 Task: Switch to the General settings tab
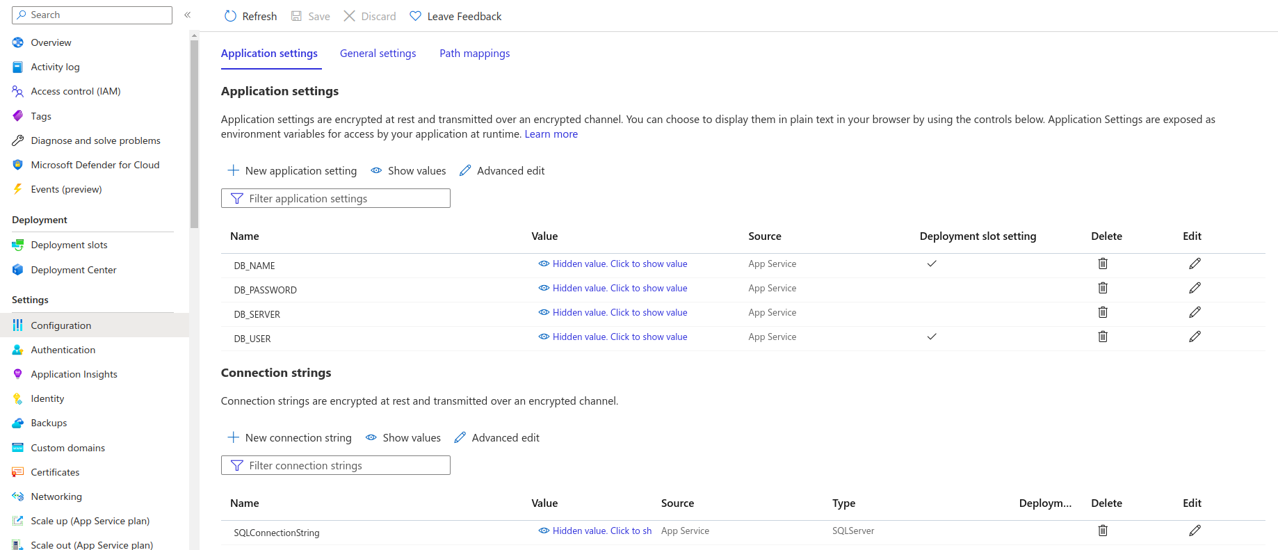point(378,54)
